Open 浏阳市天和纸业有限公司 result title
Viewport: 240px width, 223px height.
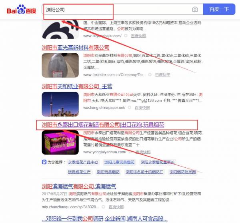77,86
